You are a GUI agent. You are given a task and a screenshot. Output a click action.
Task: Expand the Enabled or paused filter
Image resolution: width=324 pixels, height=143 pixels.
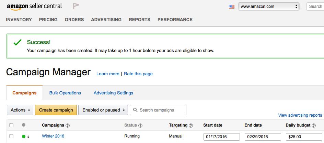tap(103, 110)
